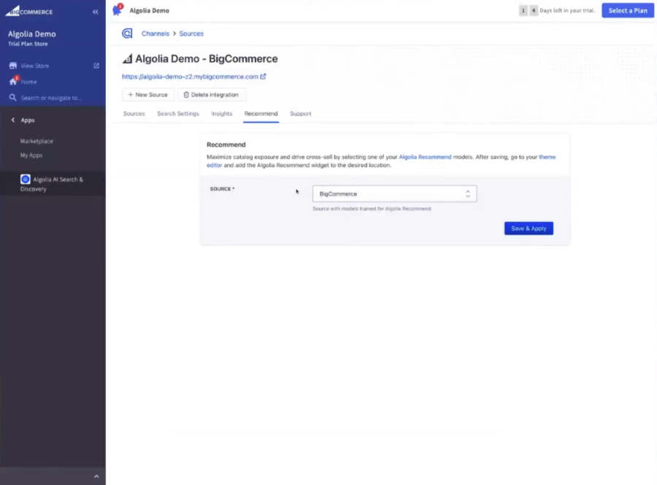
Task: Expand the bottom sidebar chevron
Action: (x=96, y=476)
